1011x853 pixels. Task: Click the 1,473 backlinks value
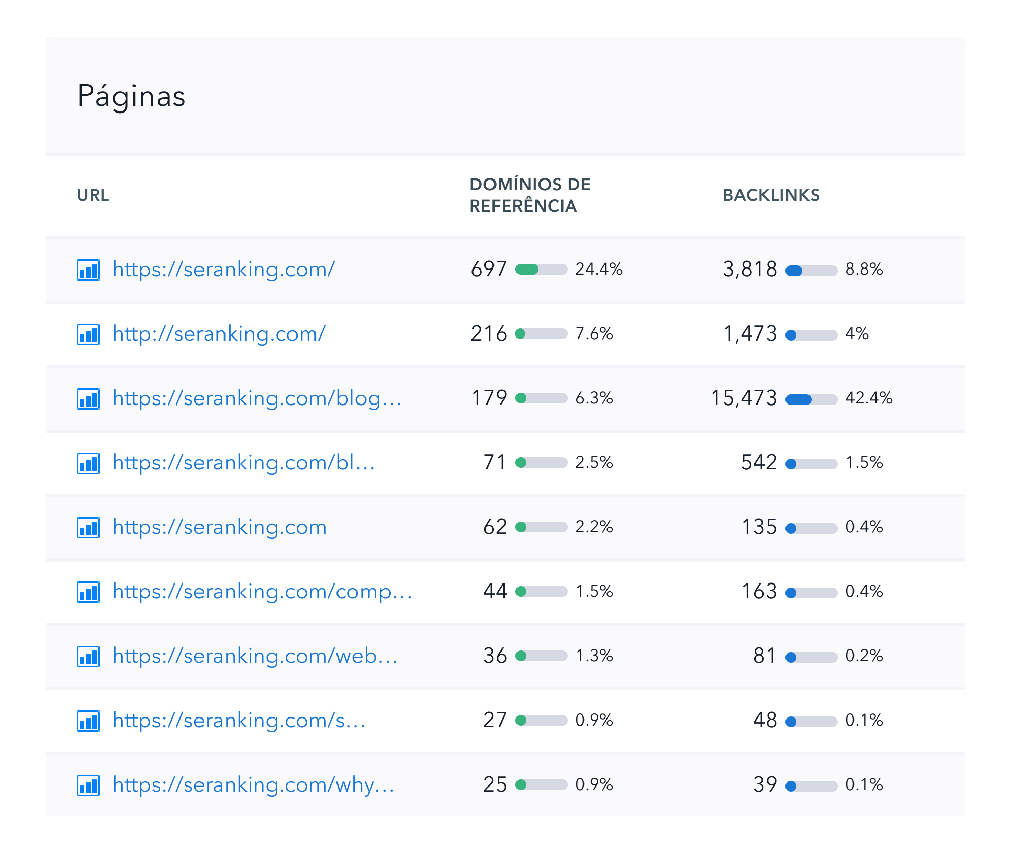tap(750, 334)
